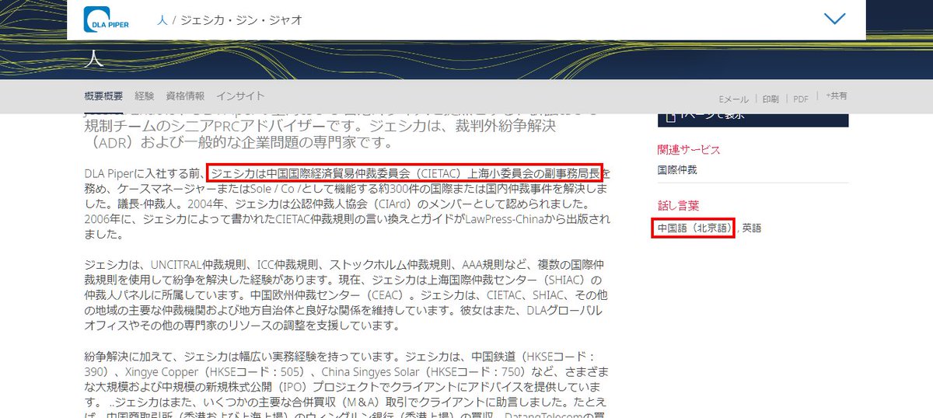Click the 話し言葉 heading

coord(678,207)
